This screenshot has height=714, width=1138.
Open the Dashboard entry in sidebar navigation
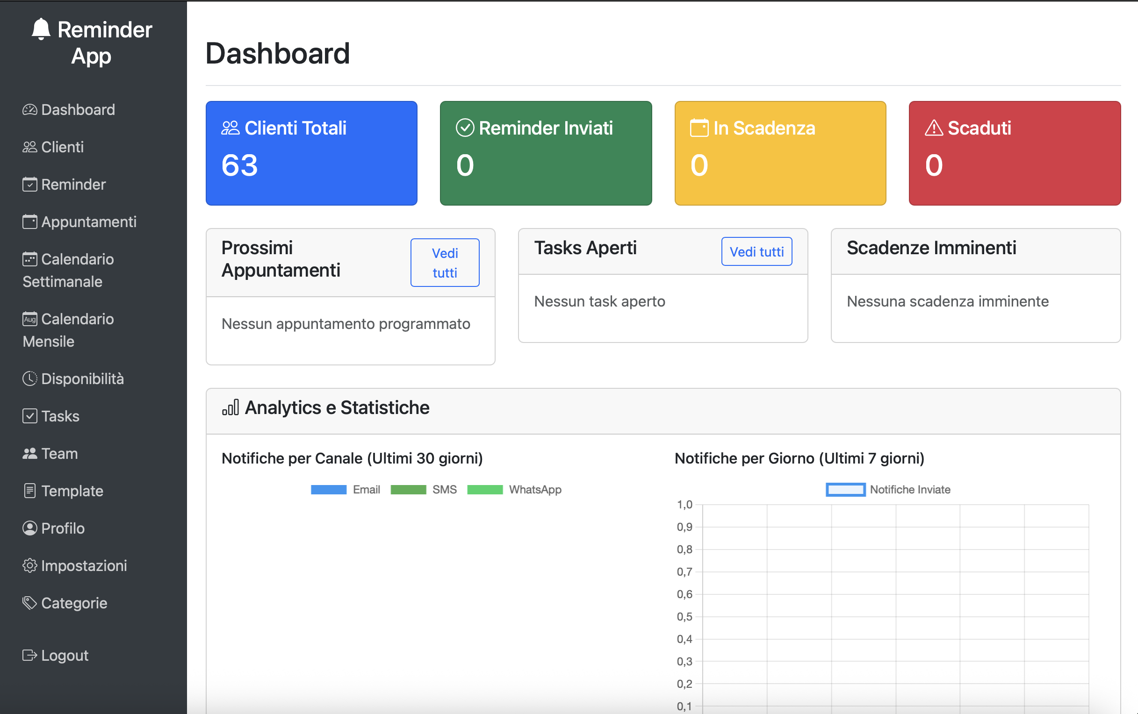(x=29, y=109)
